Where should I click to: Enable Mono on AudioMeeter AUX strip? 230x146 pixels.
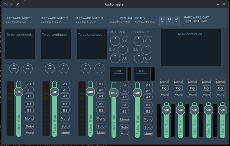click(x=148, y=119)
